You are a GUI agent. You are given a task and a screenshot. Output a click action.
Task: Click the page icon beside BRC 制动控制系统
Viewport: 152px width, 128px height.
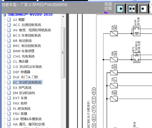(9, 45)
